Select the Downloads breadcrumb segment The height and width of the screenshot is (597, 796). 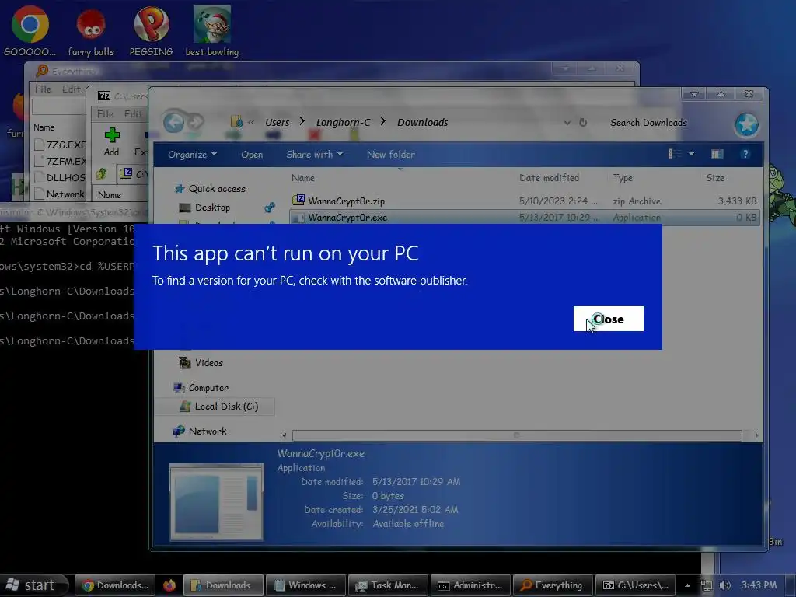tap(422, 122)
